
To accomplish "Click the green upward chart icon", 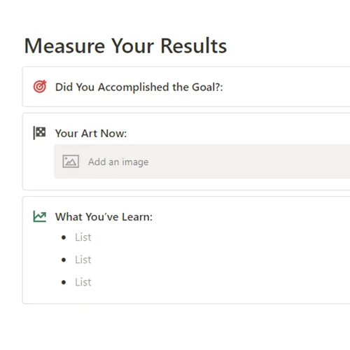I will click(x=40, y=216).
